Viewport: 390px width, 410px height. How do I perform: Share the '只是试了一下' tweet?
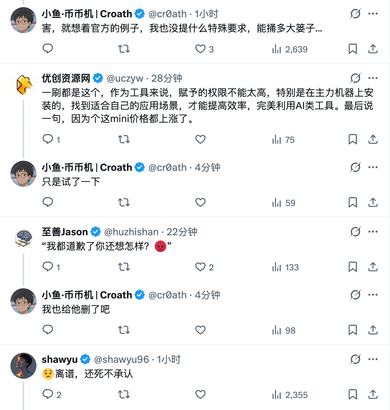373,202
